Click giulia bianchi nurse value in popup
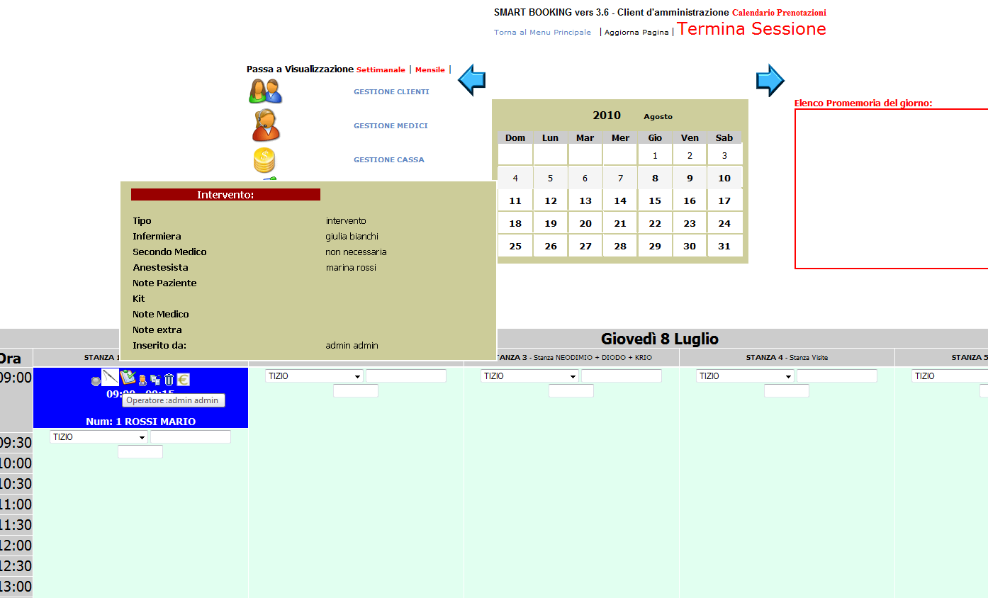988x598 pixels. [x=352, y=237]
